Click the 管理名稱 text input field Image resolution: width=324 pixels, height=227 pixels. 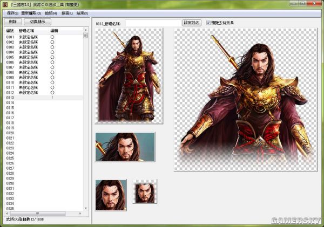pos(153,23)
